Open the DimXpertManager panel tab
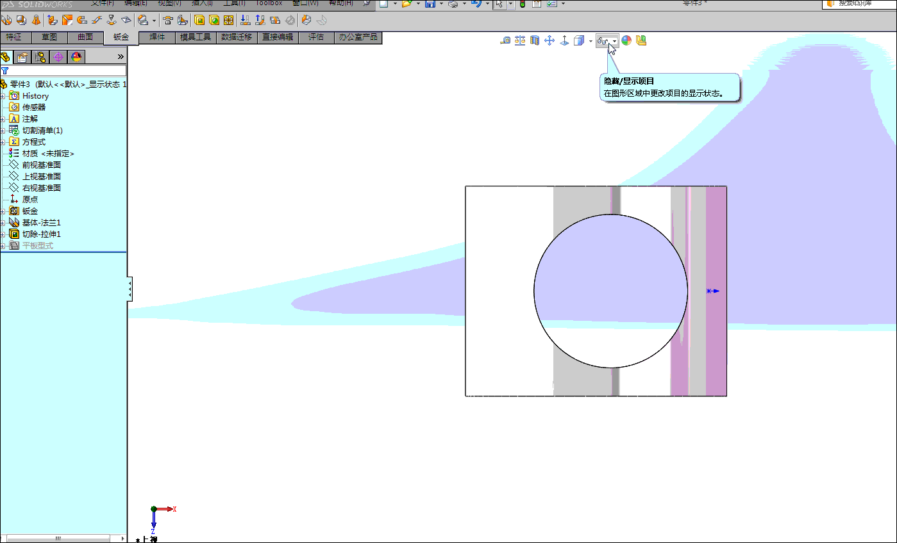The height and width of the screenshot is (543, 897). tap(58, 57)
